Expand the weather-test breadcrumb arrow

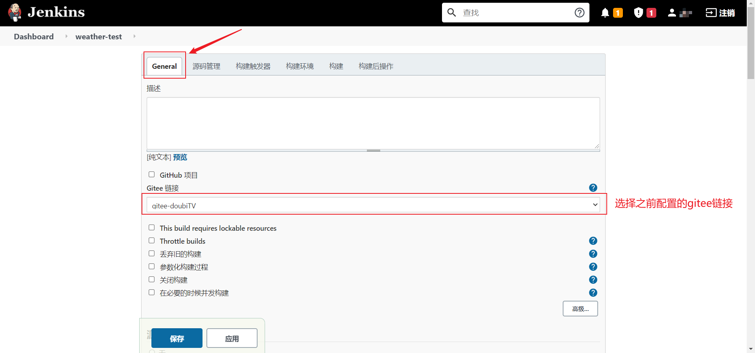[x=134, y=36]
